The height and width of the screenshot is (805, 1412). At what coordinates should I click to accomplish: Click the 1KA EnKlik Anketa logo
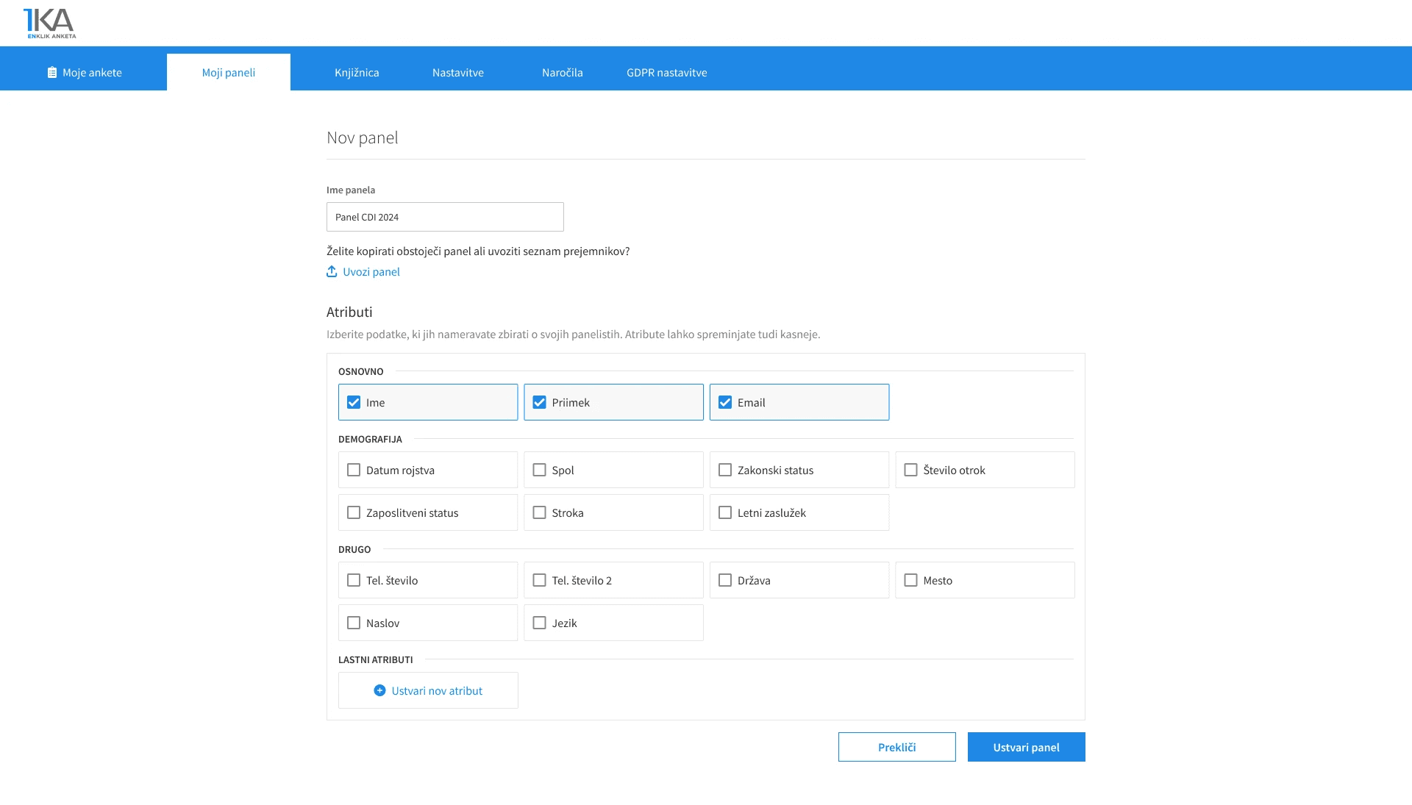[49, 24]
